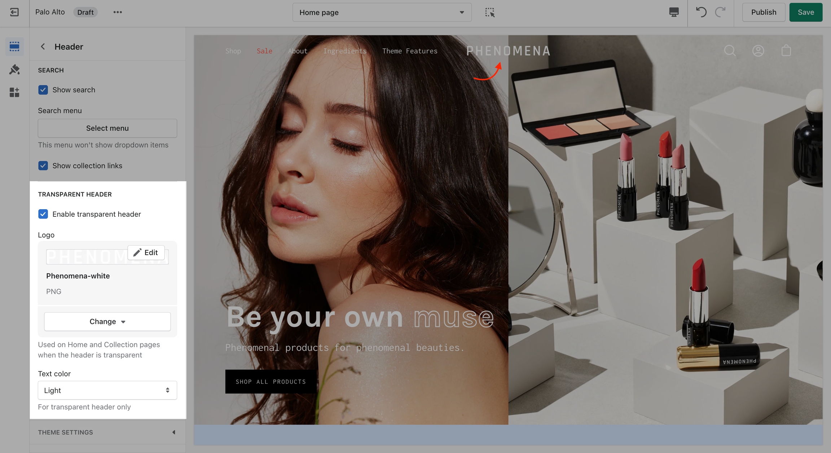Click the green Save button
The height and width of the screenshot is (453, 831).
point(805,12)
